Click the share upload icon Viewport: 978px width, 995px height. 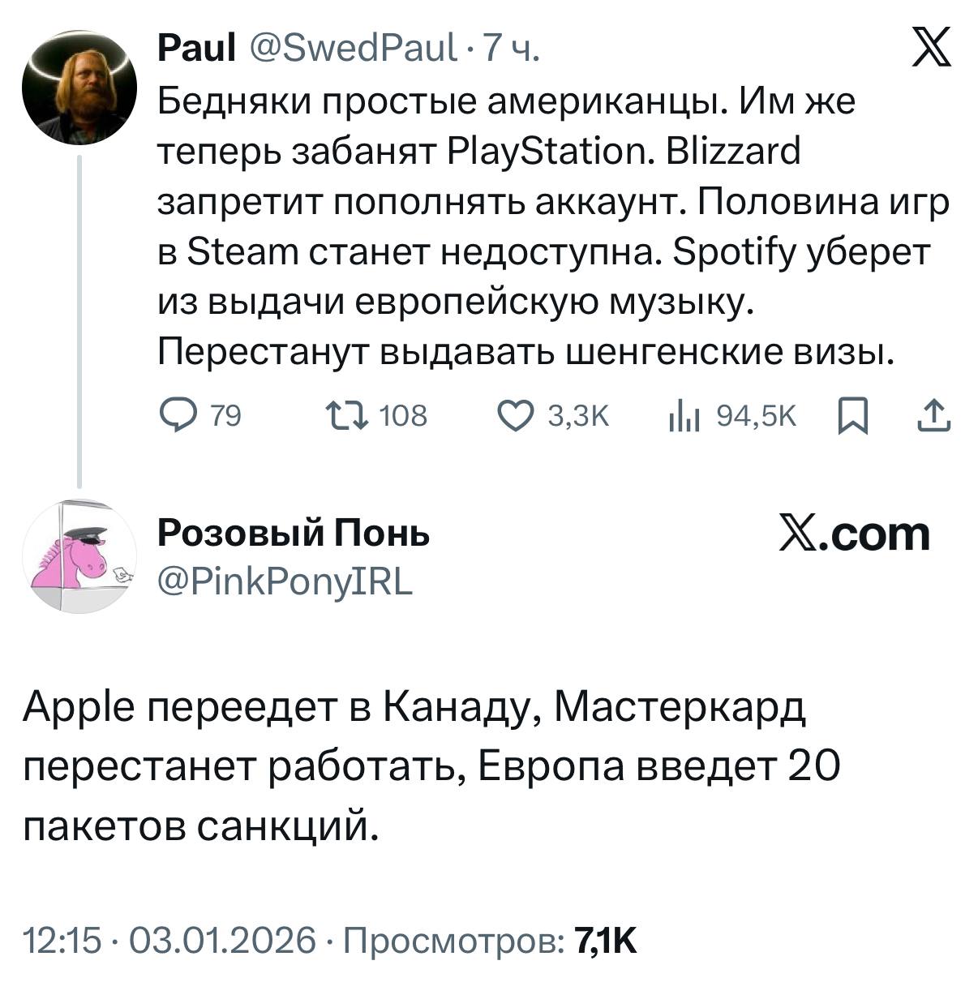coord(933,416)
